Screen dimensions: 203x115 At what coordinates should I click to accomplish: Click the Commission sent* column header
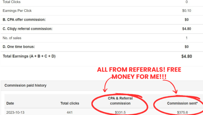pos(182,103)
